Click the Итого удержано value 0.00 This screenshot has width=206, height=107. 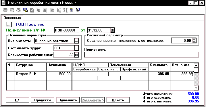point(195,98)
